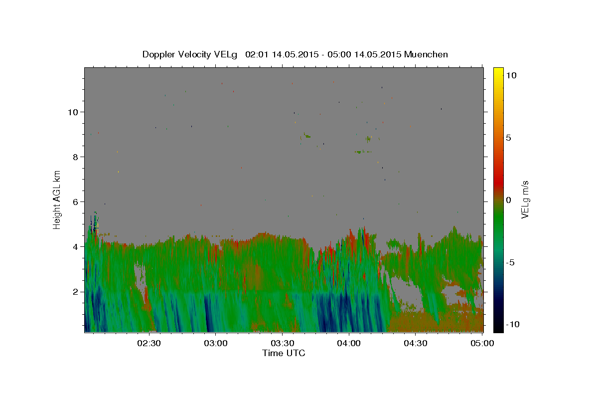
Task: Click the height axis label 2
Action: tap(76, 291)
